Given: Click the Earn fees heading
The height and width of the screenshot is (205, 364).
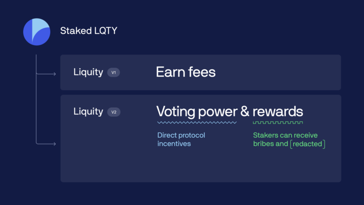Looking at the screenshot, I should (186, 72).
